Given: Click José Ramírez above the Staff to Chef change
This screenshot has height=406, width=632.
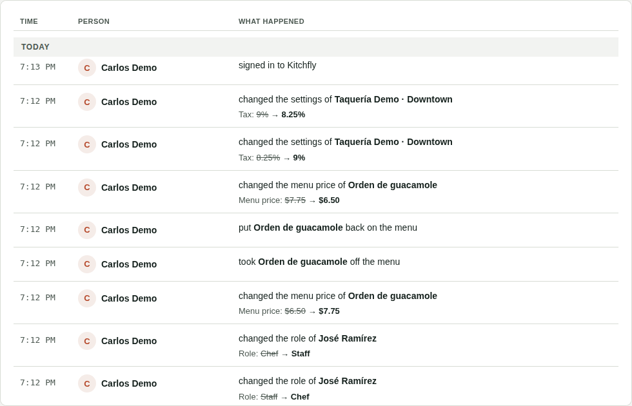Looking at the screenshot, I should 348,381.
